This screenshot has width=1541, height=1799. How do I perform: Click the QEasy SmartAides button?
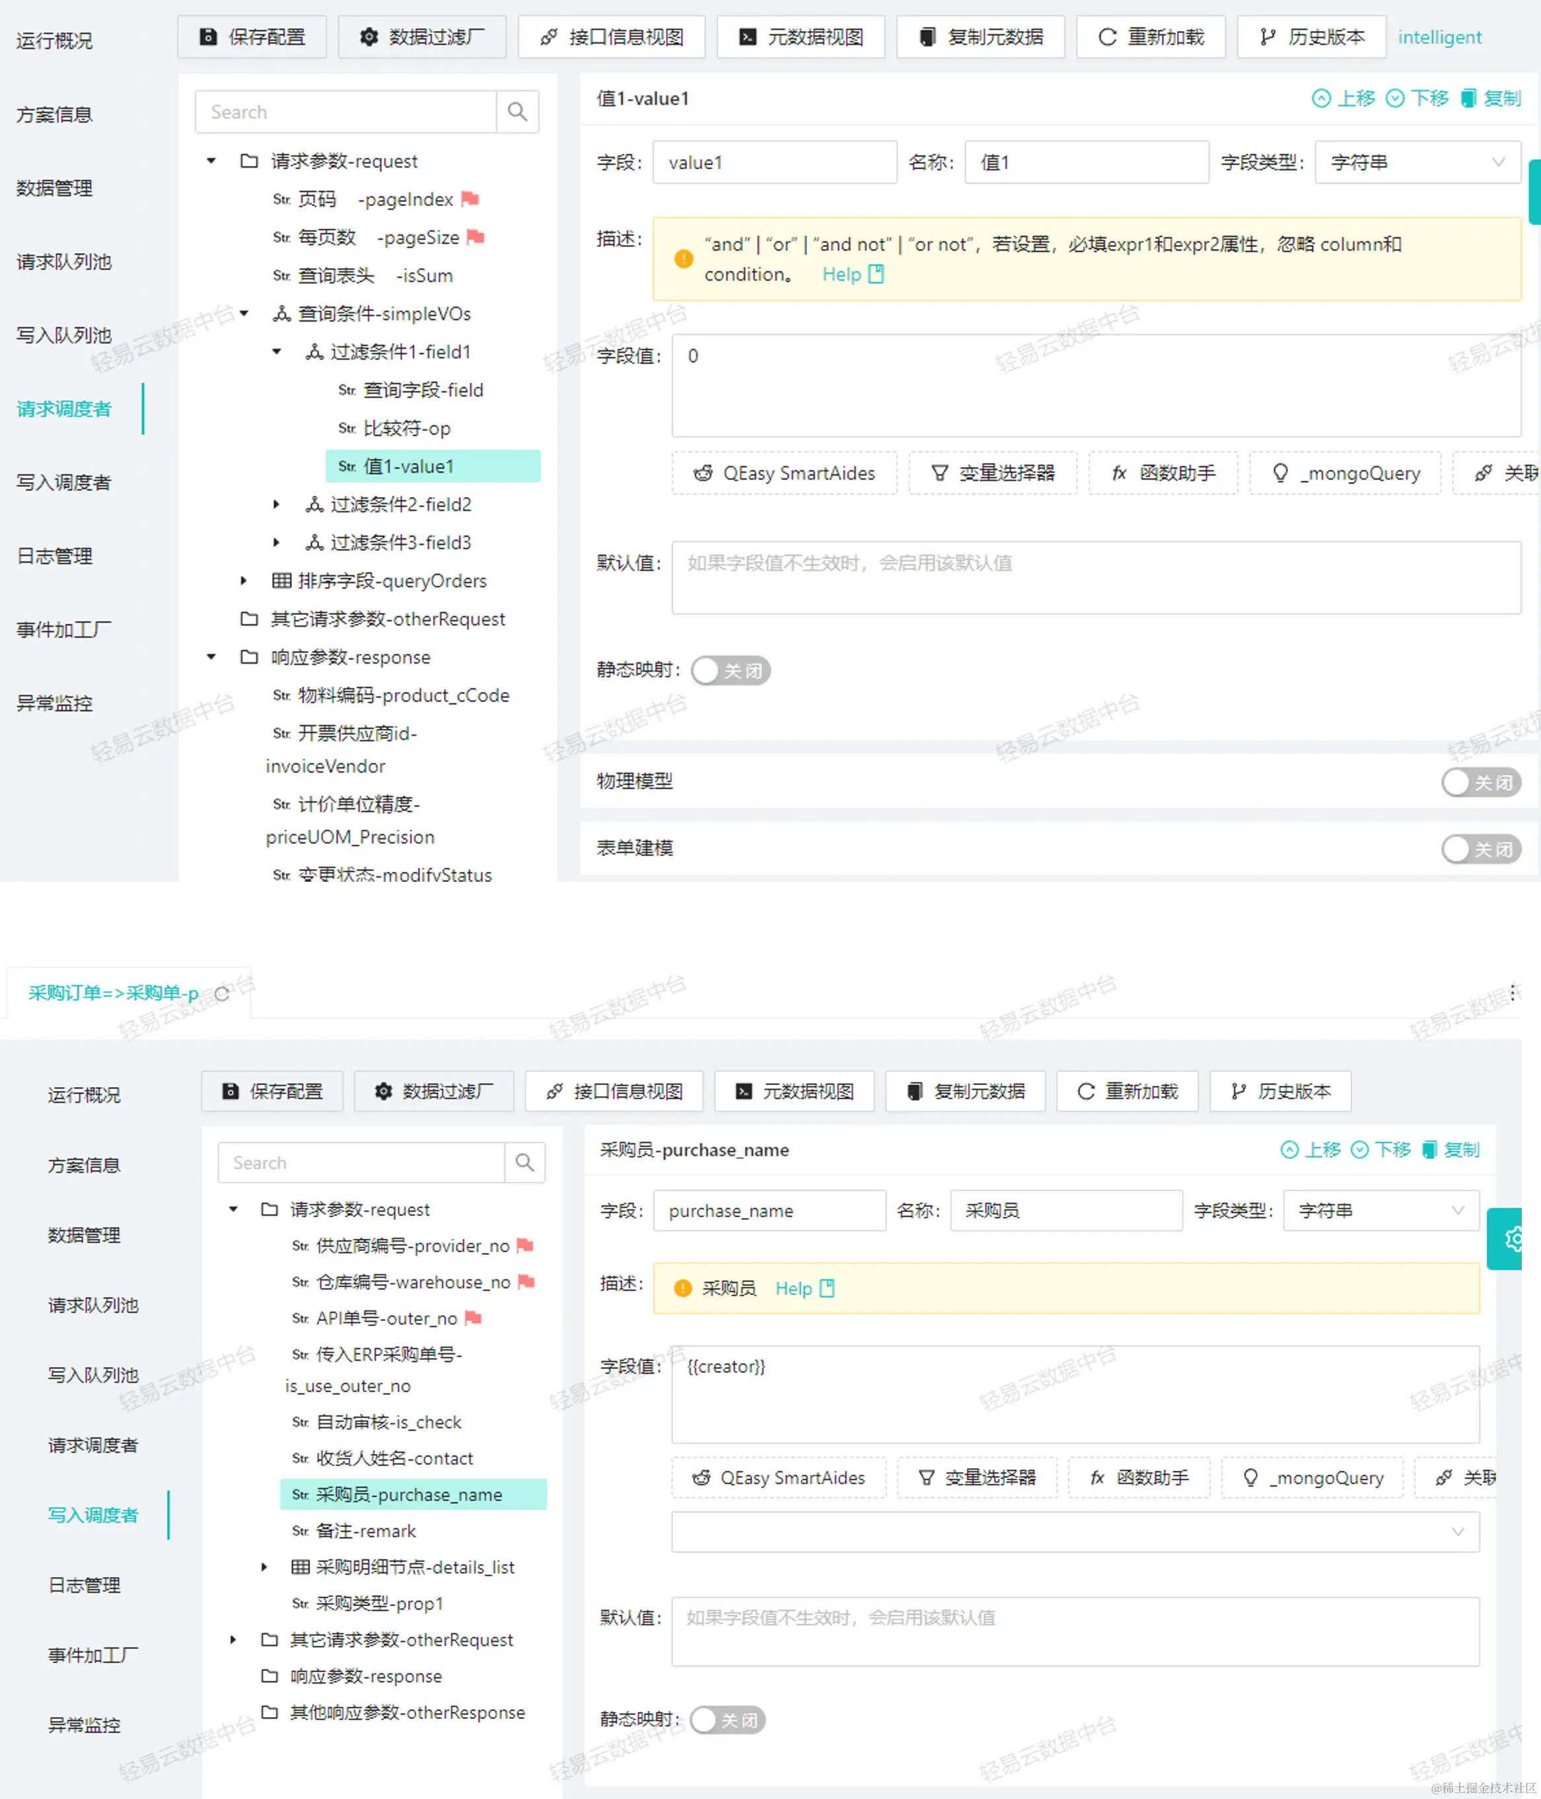pos(782,473)
